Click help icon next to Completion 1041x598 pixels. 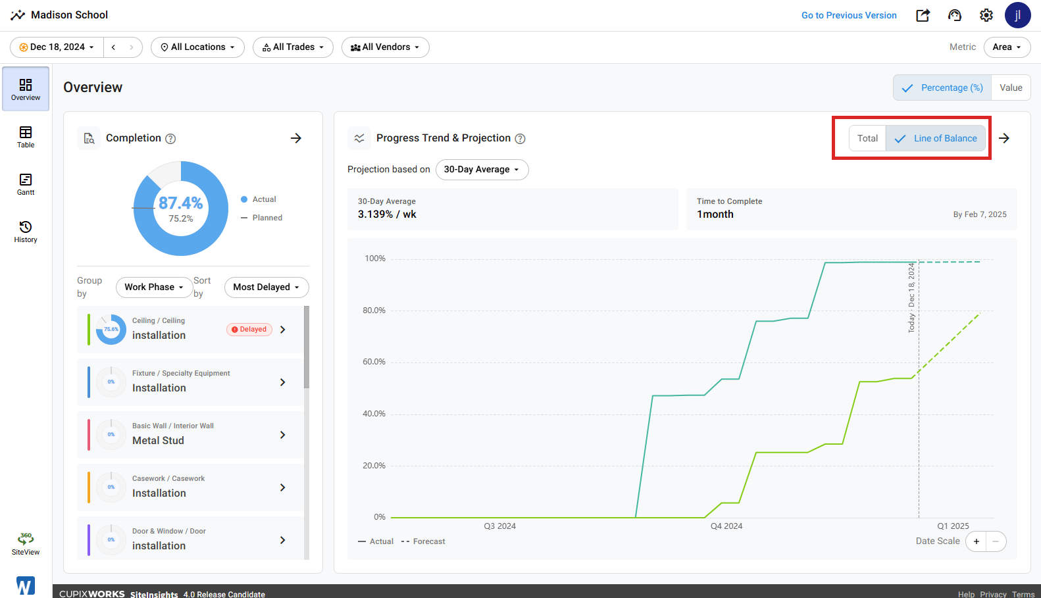coord(170,138)
